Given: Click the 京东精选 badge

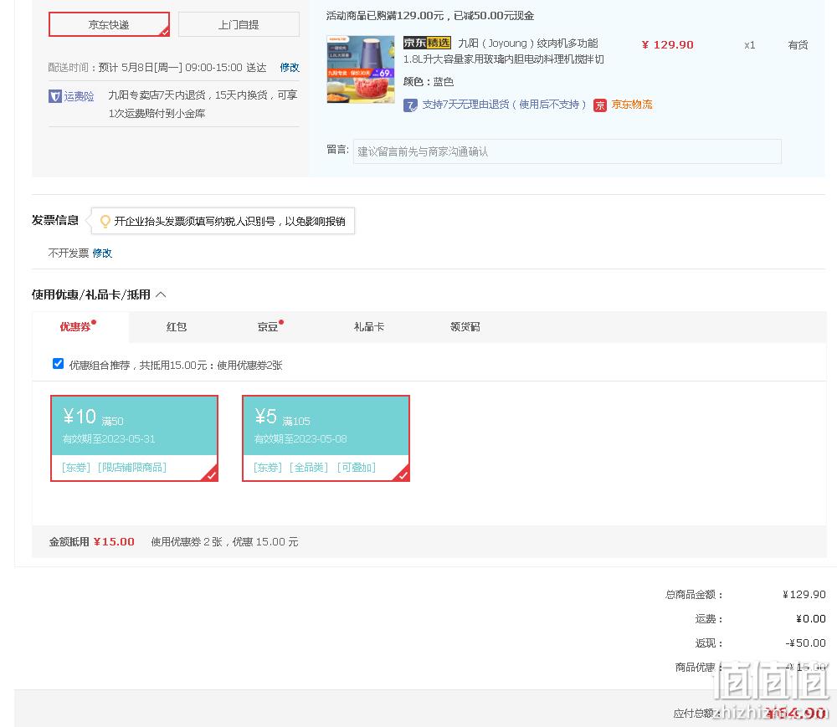Looking at the screenshot, I should click(427, 43).
